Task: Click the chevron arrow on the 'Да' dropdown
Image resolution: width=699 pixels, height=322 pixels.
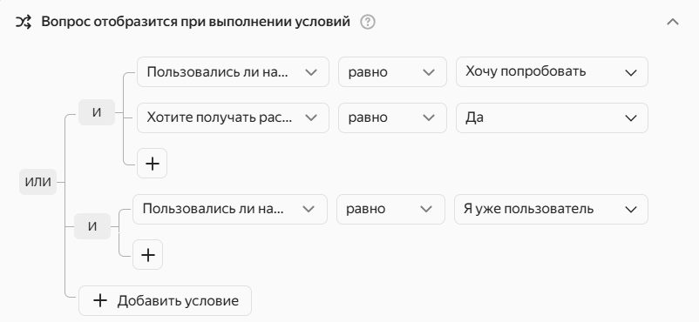Action: pos(631,118)
